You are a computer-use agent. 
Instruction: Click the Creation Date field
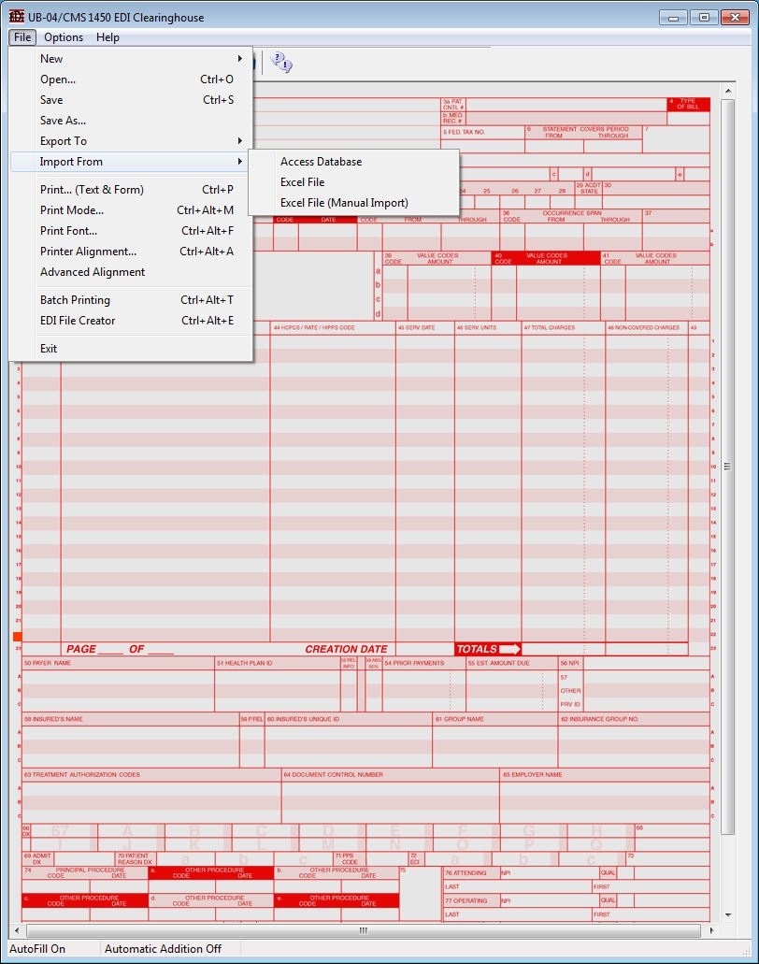click(x=424, y=649)
